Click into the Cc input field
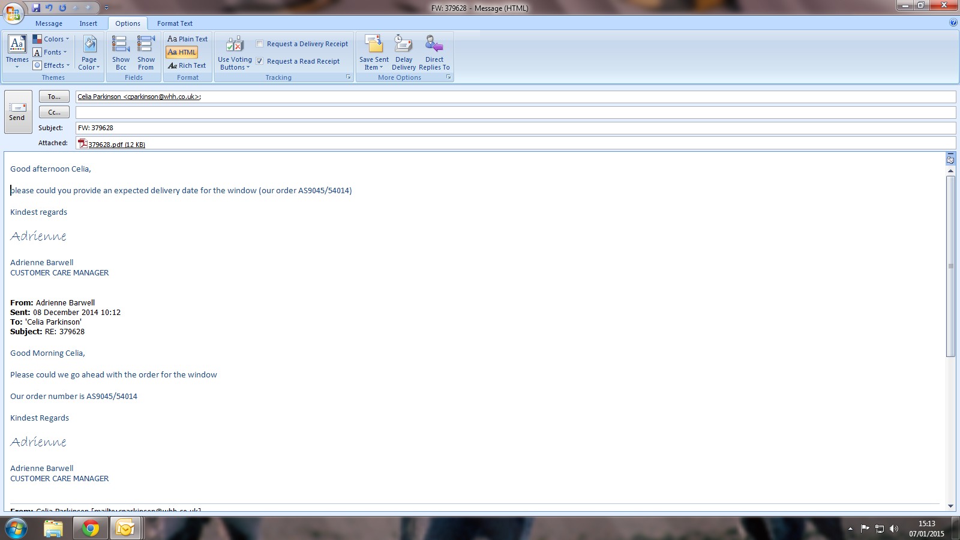The width and height of the screenshot is (960, 540). click(x=515, y=112)
